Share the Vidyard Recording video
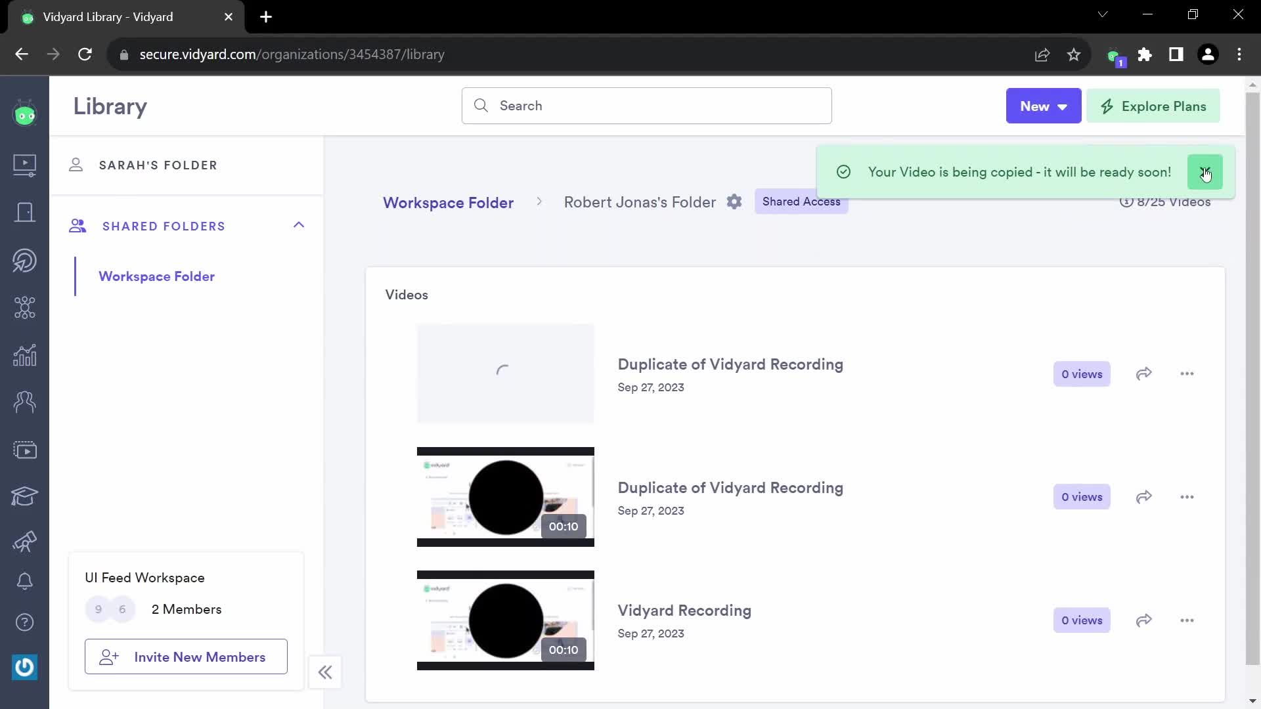Screen dimensions: 1261x709 tap(1144, 620)
